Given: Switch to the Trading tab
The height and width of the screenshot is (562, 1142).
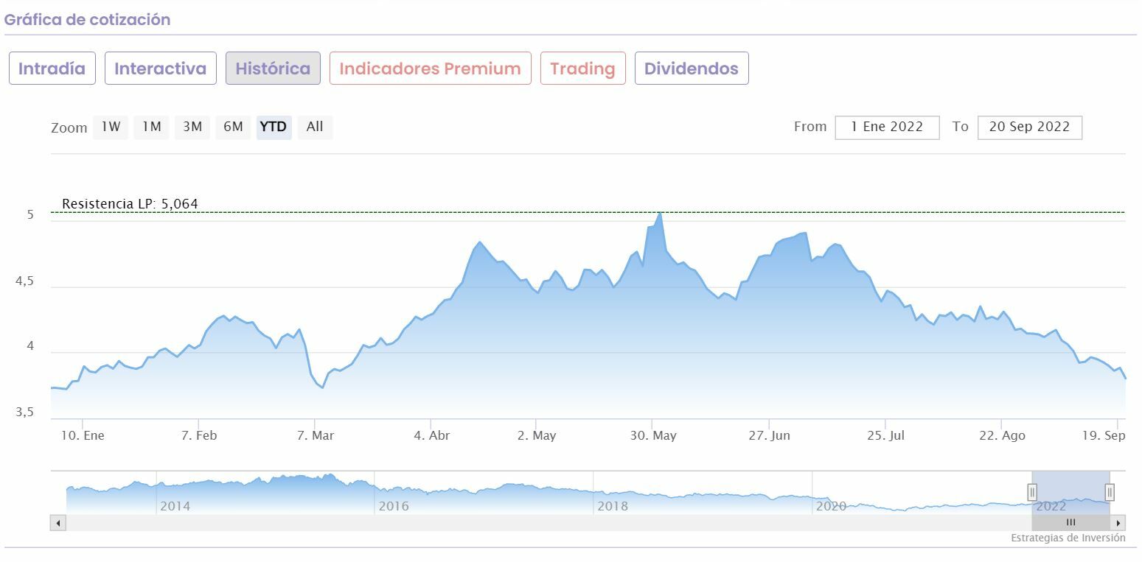Looking at the screenshot, I should (582, 69).
